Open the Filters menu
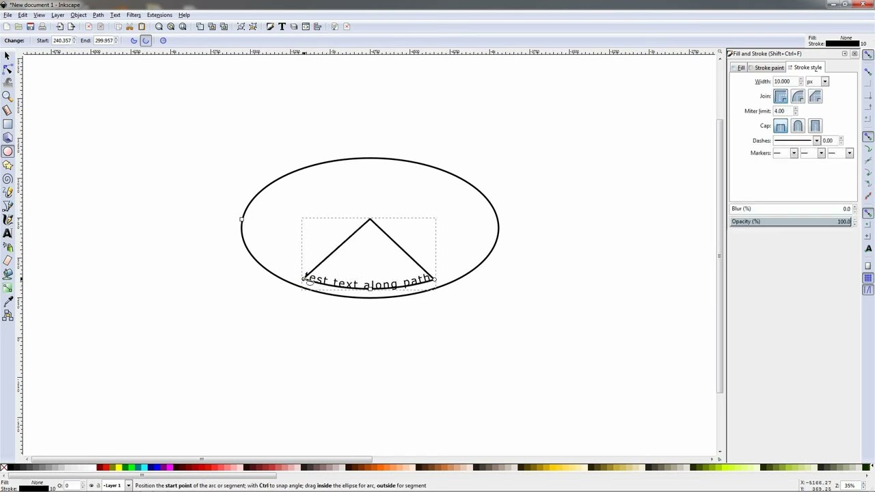 click(133, 15)
